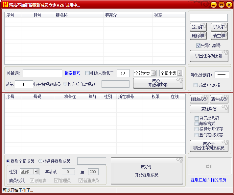234x195 pixels.
Task: Open 提取已加入群的成员 link
Action: tap(208, 180)
